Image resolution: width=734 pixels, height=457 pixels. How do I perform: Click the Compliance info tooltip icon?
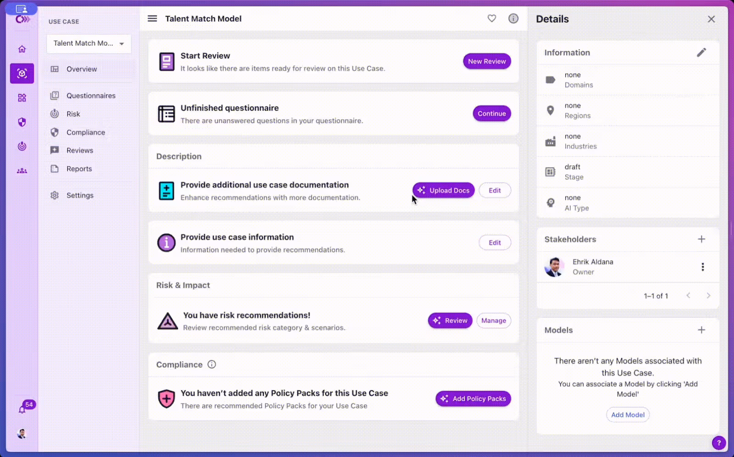(211, 364)
